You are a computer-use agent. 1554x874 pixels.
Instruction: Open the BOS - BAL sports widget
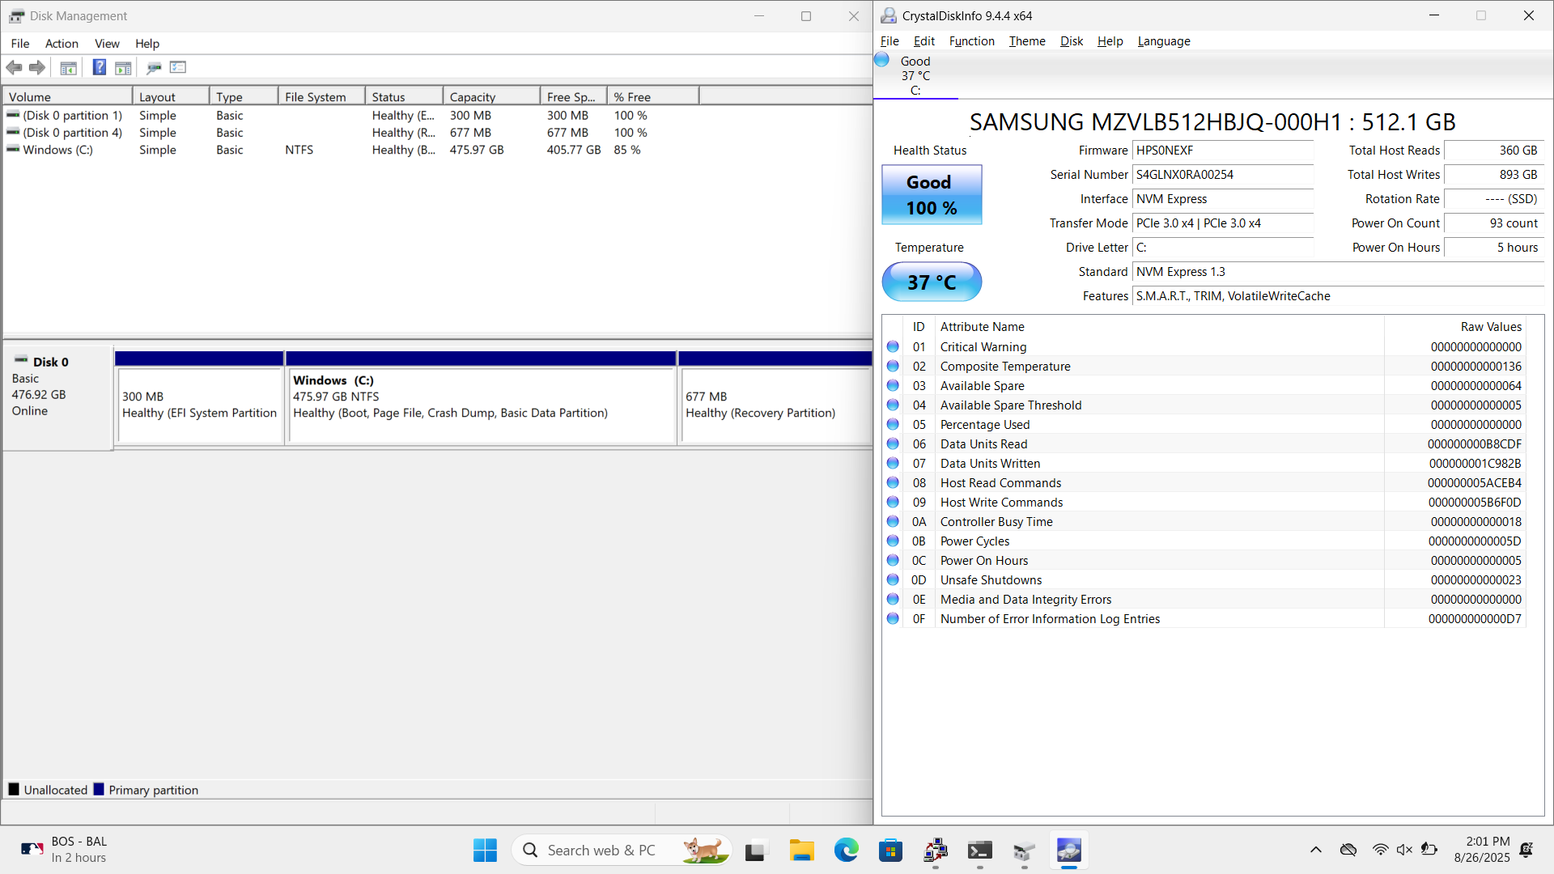[x=65, y=850]
